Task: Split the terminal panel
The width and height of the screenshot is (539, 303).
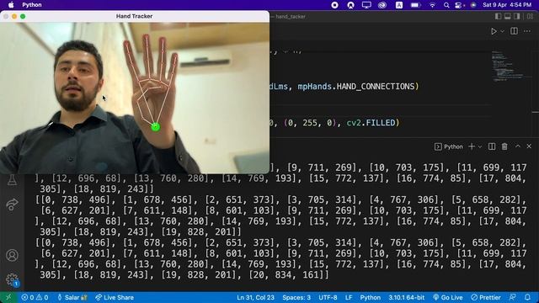Action: tap(492, 146)
